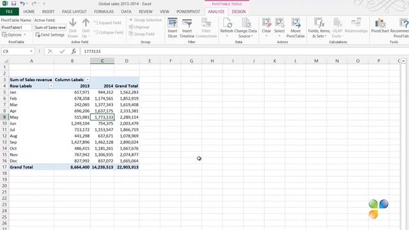Insert a Slicer for the PivotTable

click(173, 28)
